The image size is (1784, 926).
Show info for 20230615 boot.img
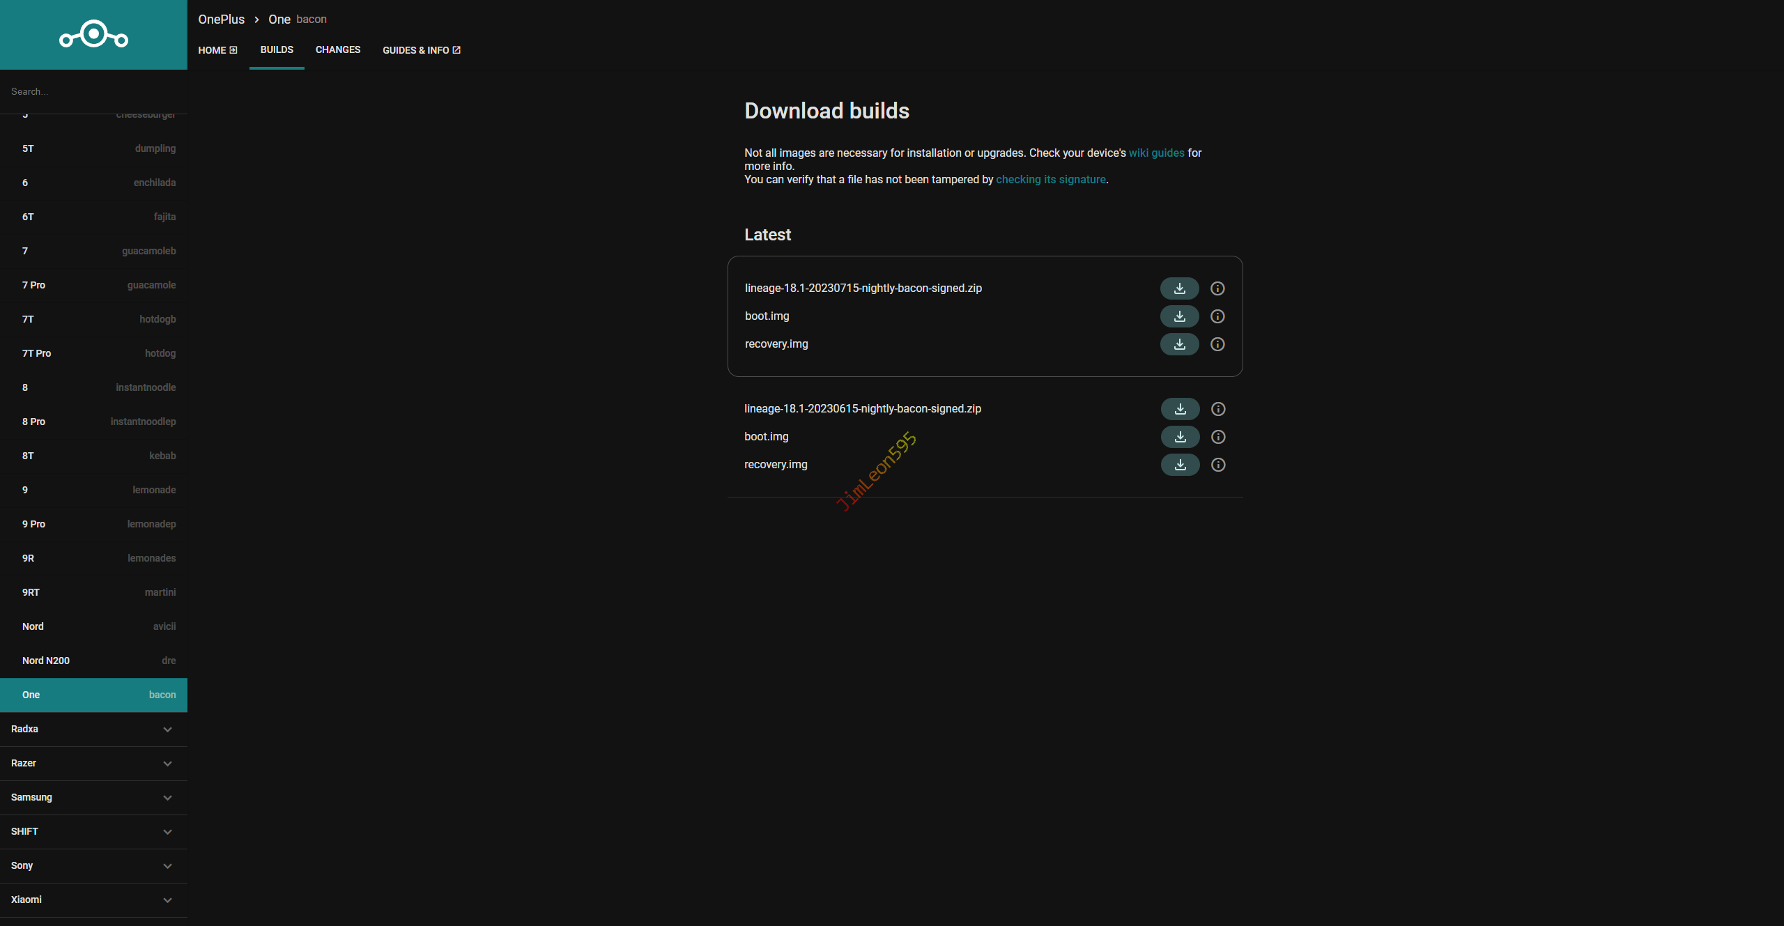(x=1218, y=437)
